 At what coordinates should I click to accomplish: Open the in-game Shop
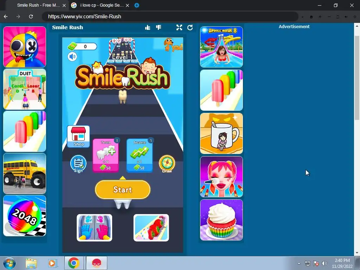coord(78,136)
